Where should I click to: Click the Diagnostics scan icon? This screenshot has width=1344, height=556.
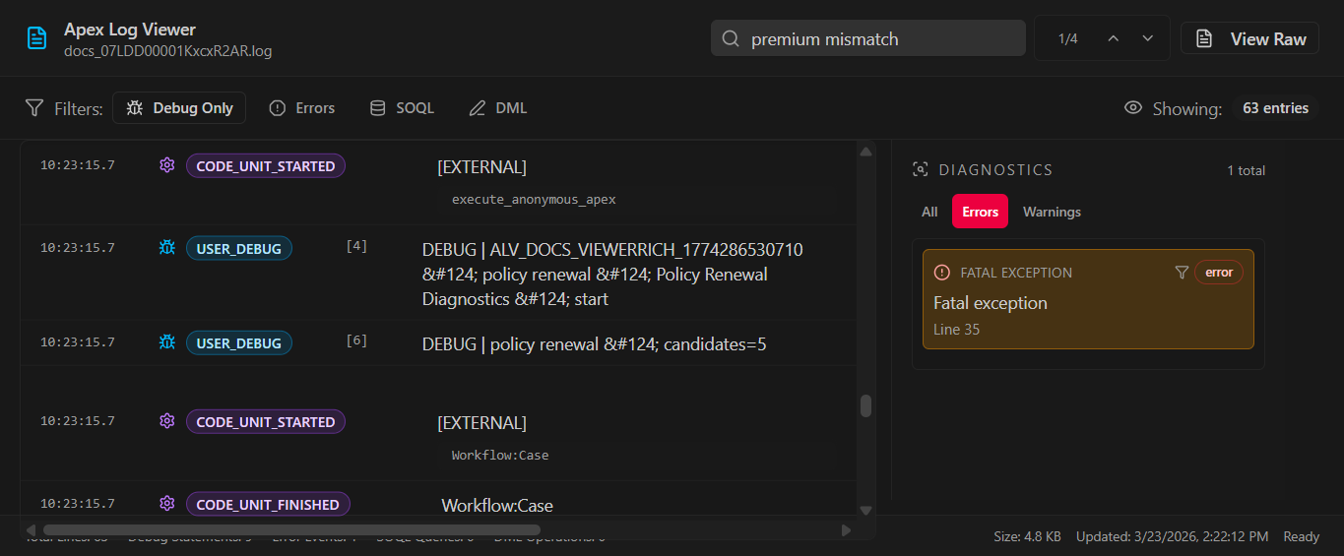coord(921,169)
